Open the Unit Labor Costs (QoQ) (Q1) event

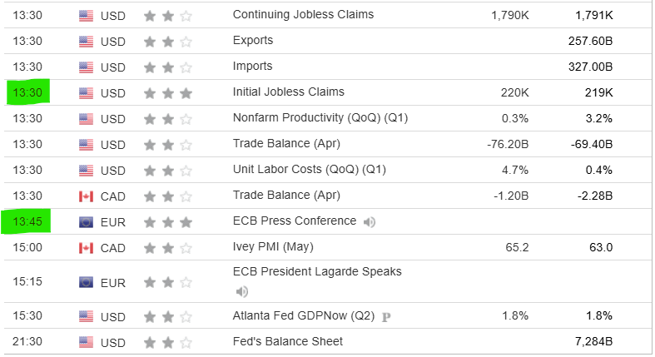pos(320,170)
